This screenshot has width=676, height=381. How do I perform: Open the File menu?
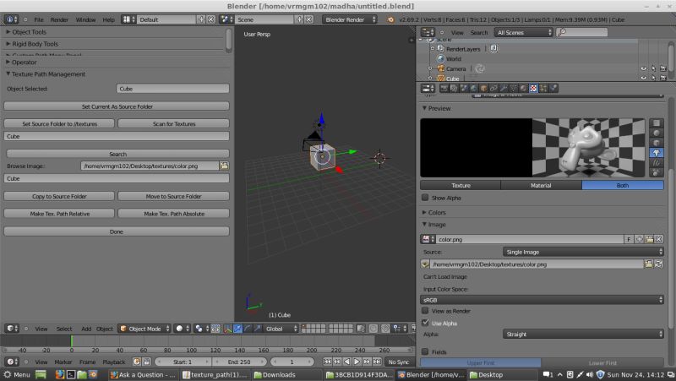click(39, 19)
